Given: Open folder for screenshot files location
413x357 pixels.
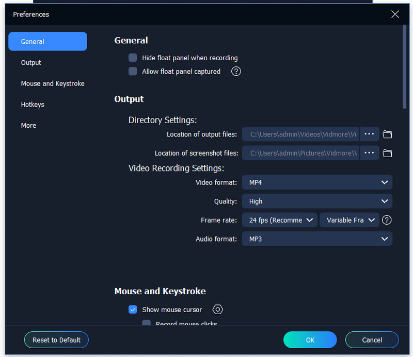Looking at the screenshot, I should (387, 153).
